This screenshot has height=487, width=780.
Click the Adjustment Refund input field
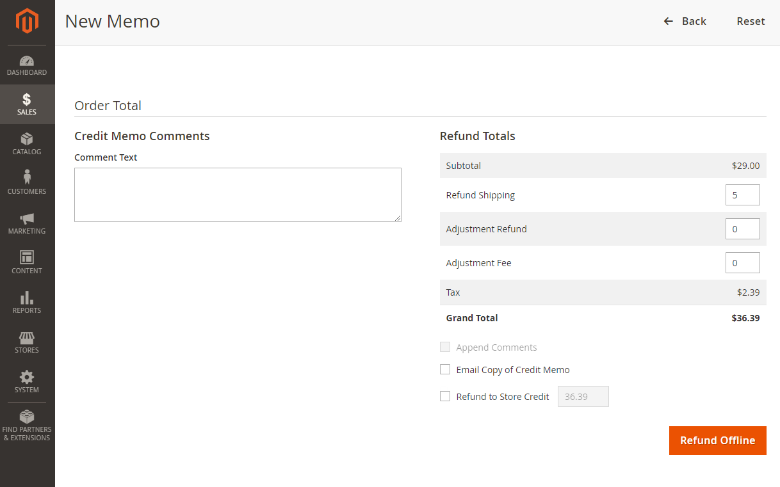(x=743, y=228)
